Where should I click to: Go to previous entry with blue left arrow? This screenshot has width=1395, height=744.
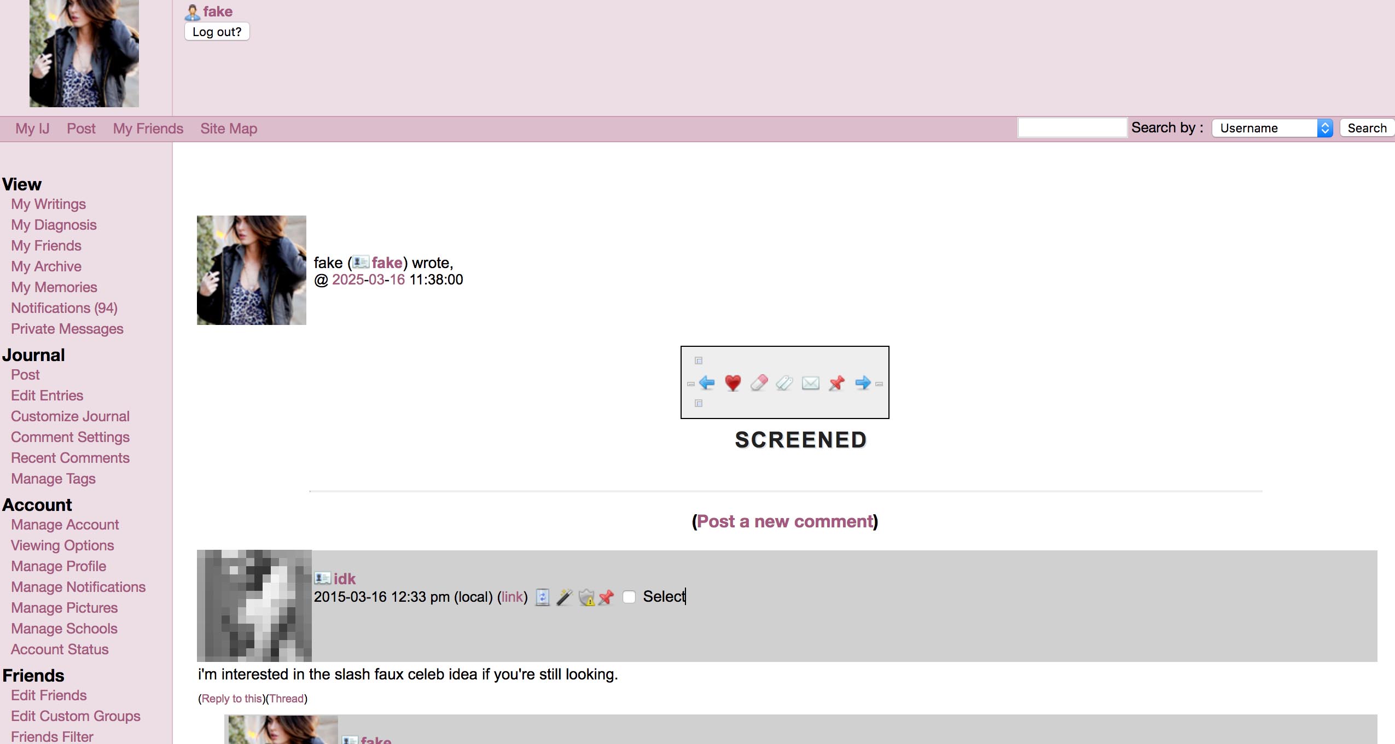point(707,382)
